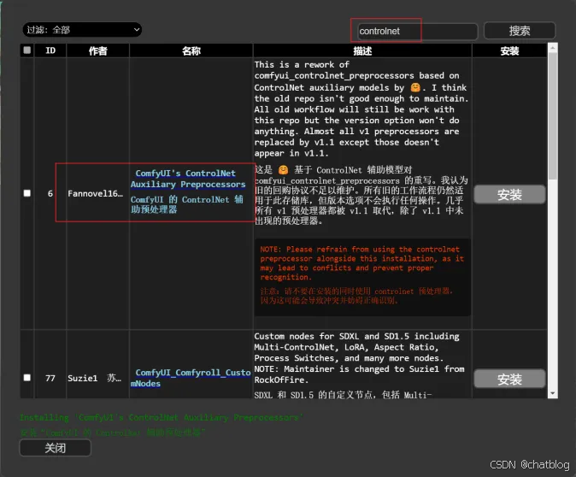
Task: Click the Installing ControlNet Auxiliary Preprocessors status text
Action: tap(161, 417)
